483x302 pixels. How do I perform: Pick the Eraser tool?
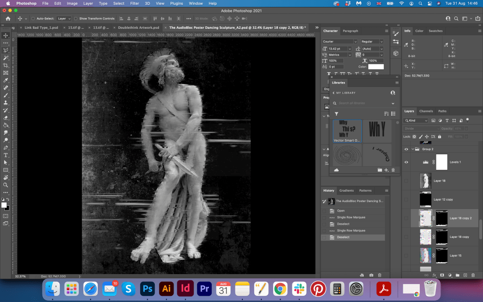[x=6, y=117]
